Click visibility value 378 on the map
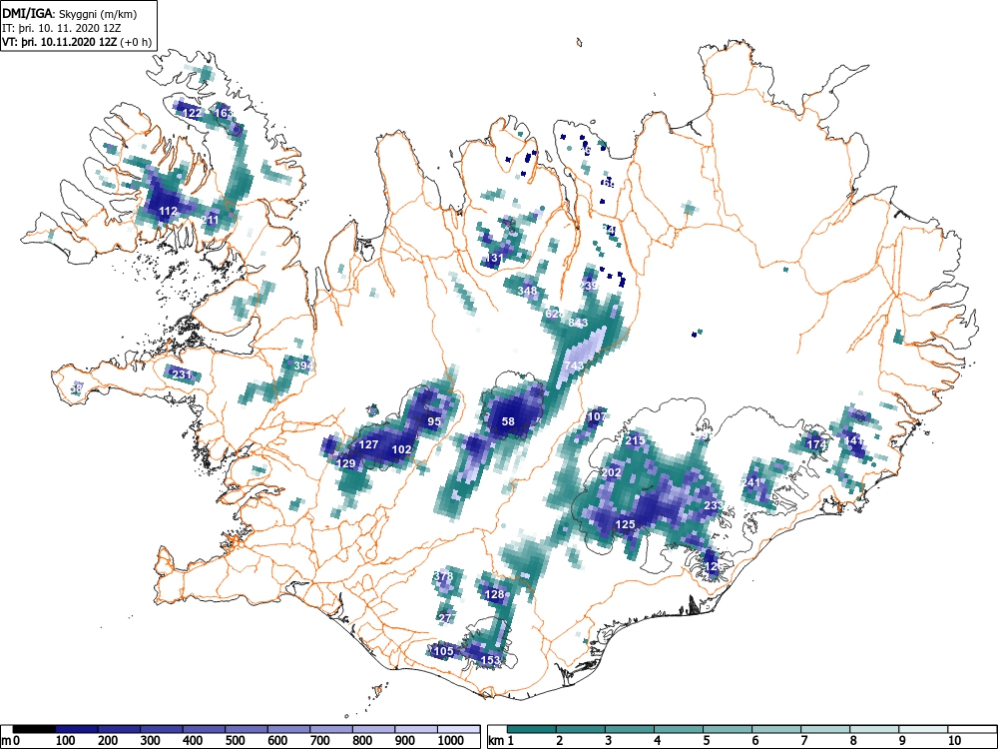Image resolution: width=998 pixels, height=749 pixels. click(443, 576)
